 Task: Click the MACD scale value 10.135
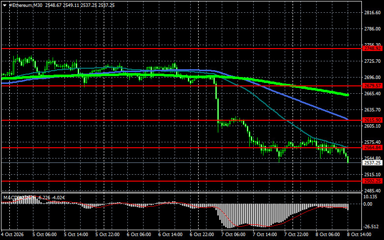point(370,197)
